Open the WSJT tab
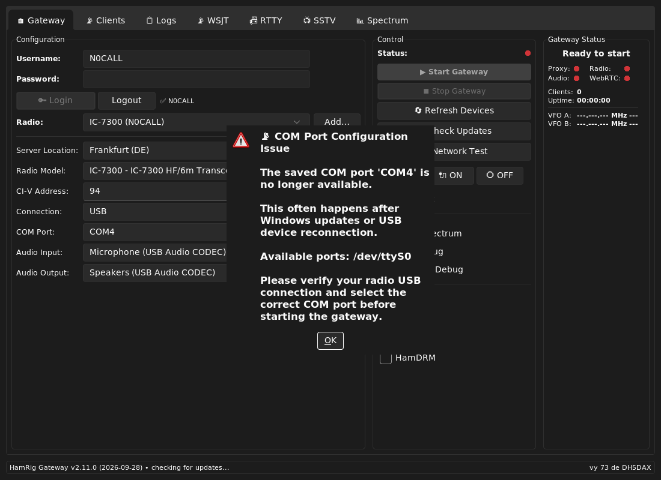This screenshot has height=480, width=661. coord(213,20)
